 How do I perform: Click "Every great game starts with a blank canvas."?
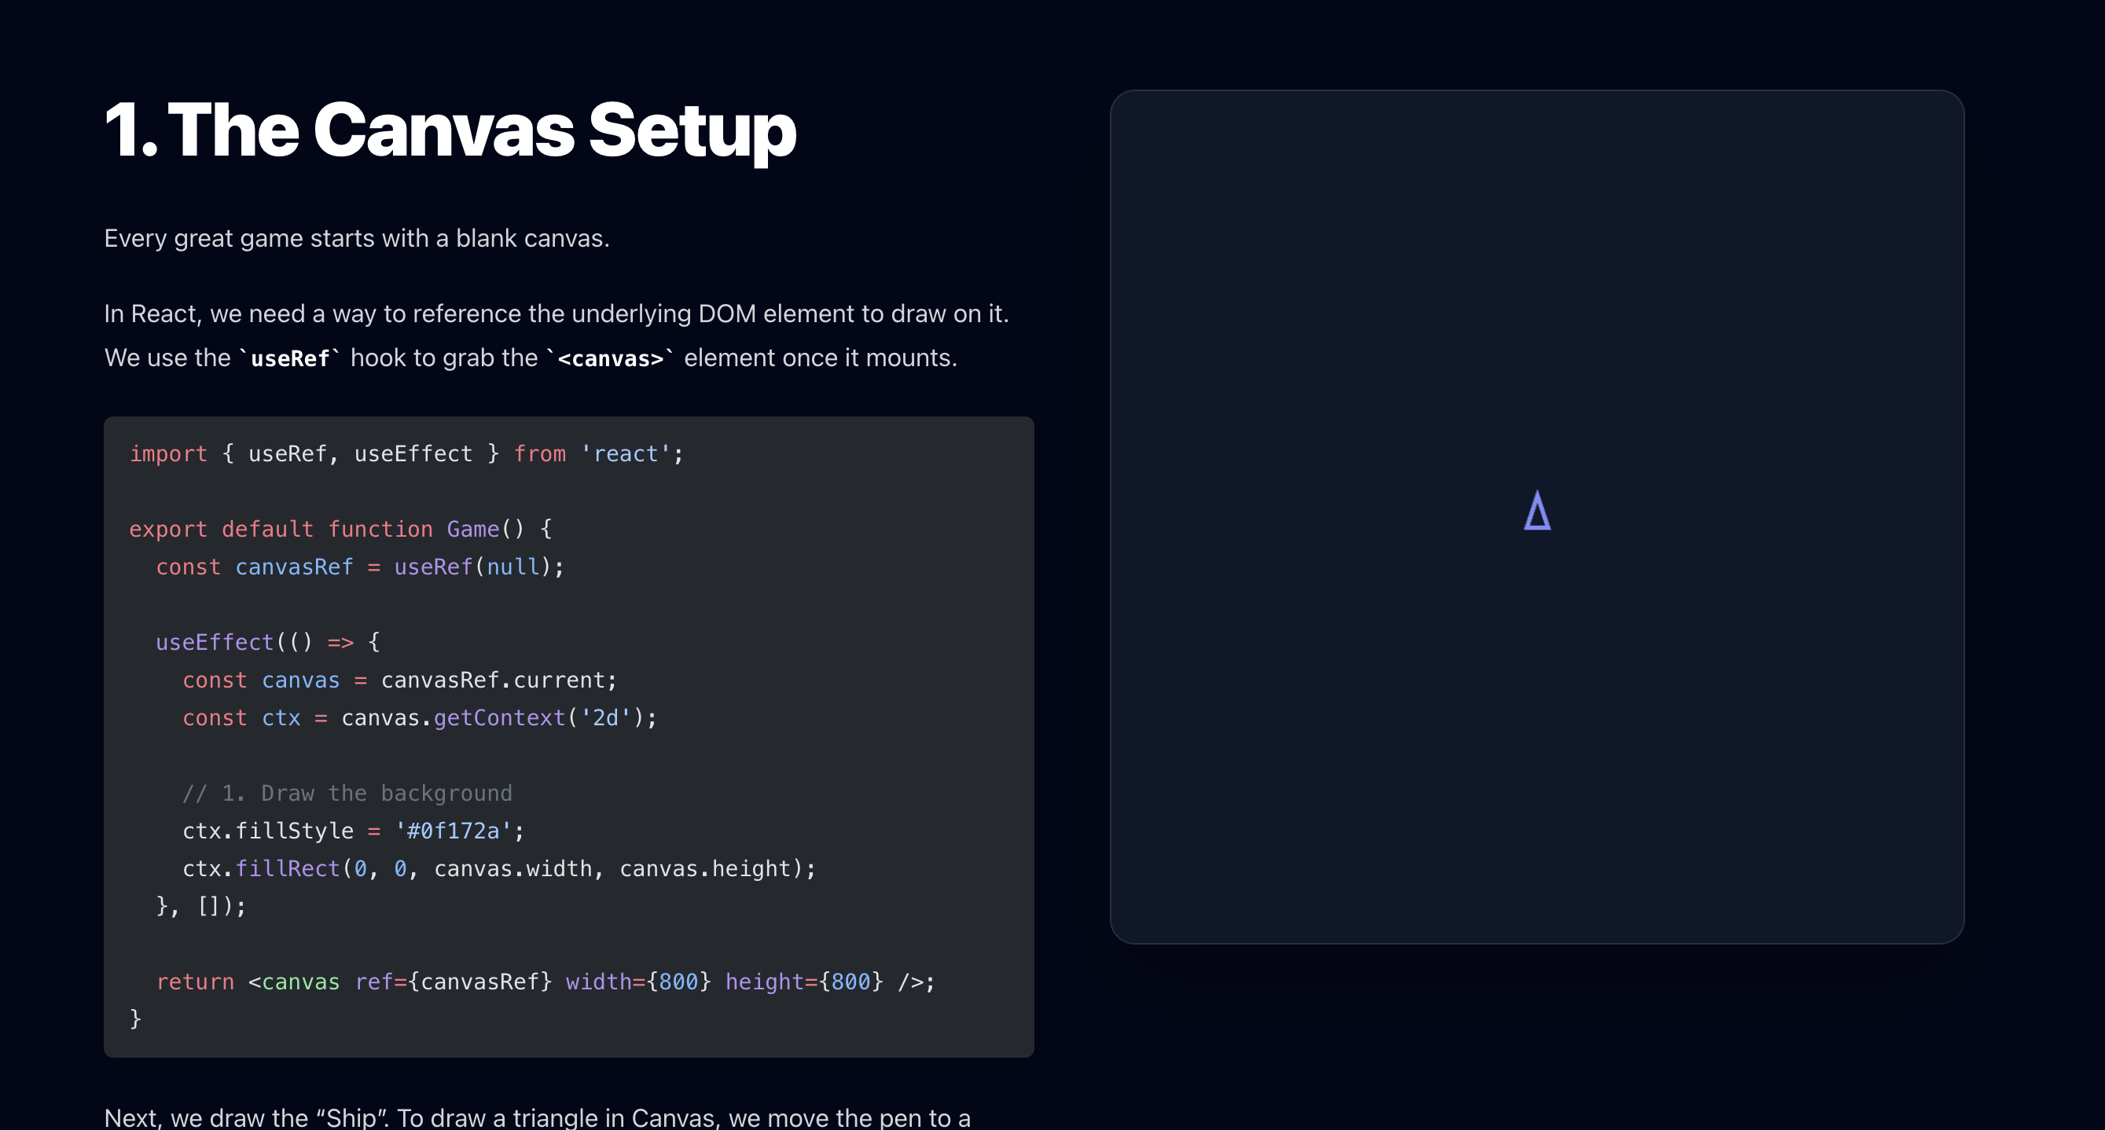(356, 239)
